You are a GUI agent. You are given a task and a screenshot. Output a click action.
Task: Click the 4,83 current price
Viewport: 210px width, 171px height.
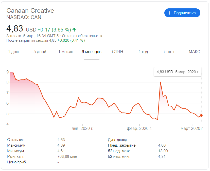tap(15, 28)
